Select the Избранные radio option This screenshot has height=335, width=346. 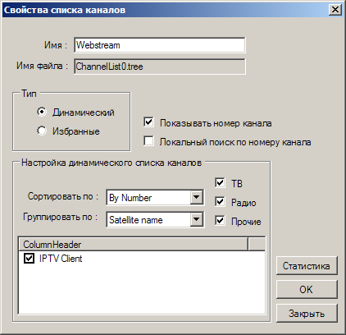42,131
